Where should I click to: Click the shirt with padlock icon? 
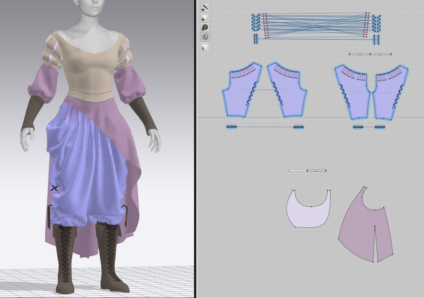(x=205, y=47)
